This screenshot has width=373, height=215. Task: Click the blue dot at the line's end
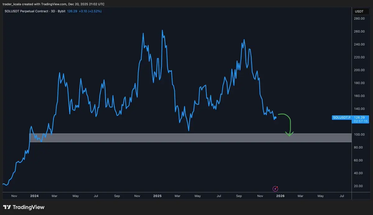pyautogui.click(x=275, y=117)
